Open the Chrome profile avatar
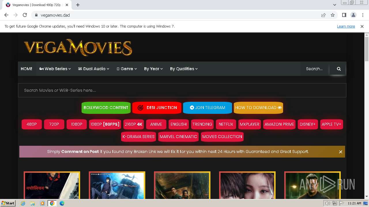369x207 pixels. pos(353,15)
